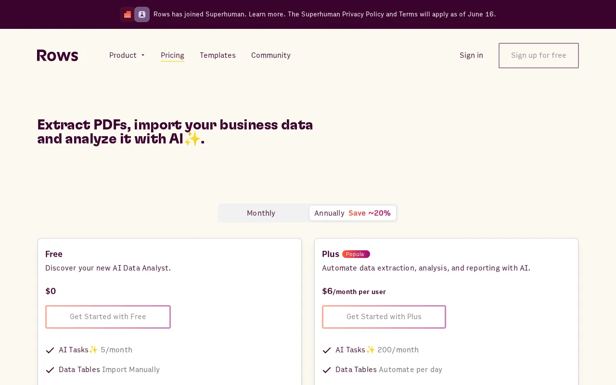Click the checkmark beside AI Tasks 200/month
Image resolution: width=616 pixels, height=385 pixels.
327,350
